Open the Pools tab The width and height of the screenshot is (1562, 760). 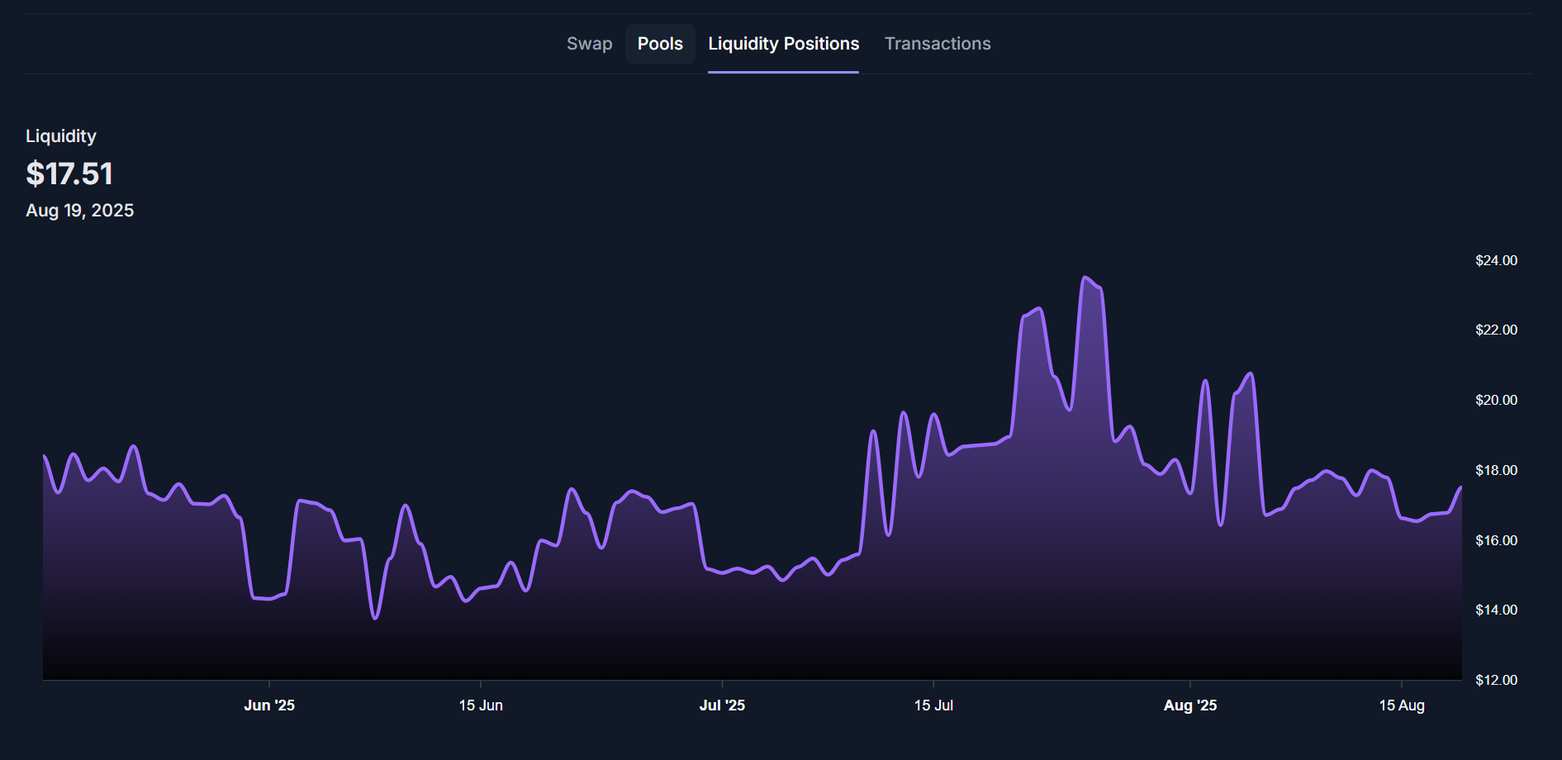(x=660, y=44)
